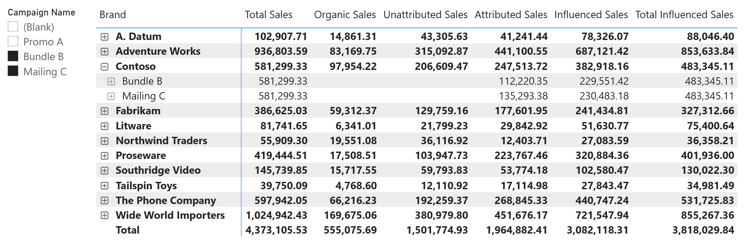The height and width of the screenshot is (245, 744).
Task: Click the Brand column header
Action: (113, 15)
